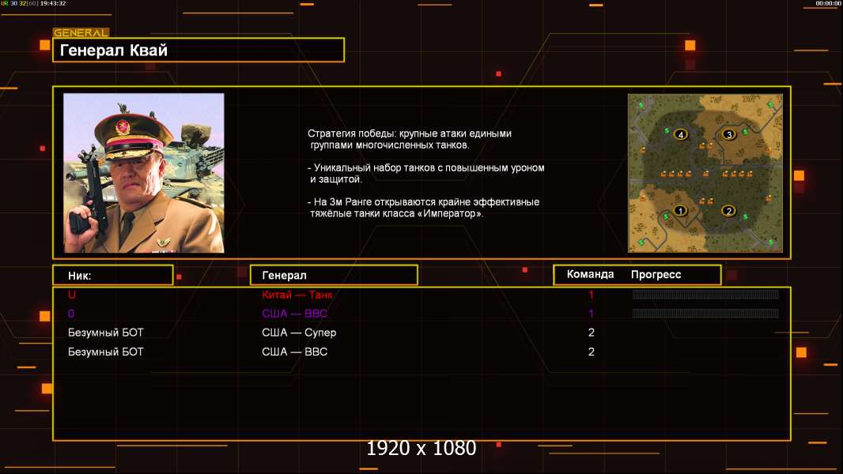Click the "Ник:" column header

[x=113, y=276]
